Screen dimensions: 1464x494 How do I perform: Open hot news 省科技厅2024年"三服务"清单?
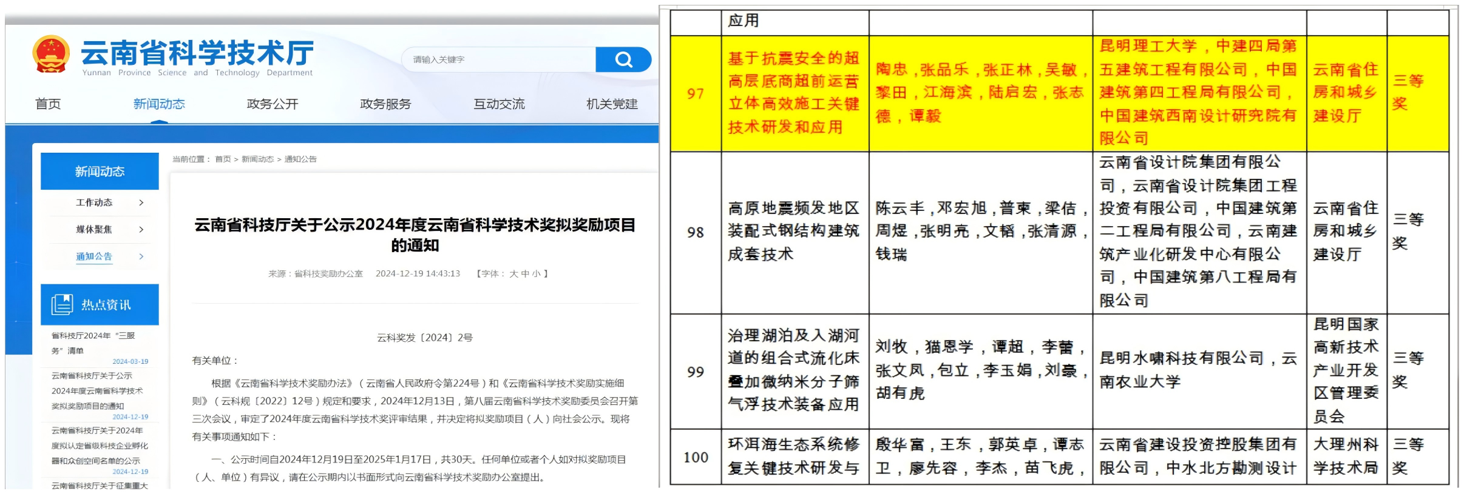(x=93, y=343)
